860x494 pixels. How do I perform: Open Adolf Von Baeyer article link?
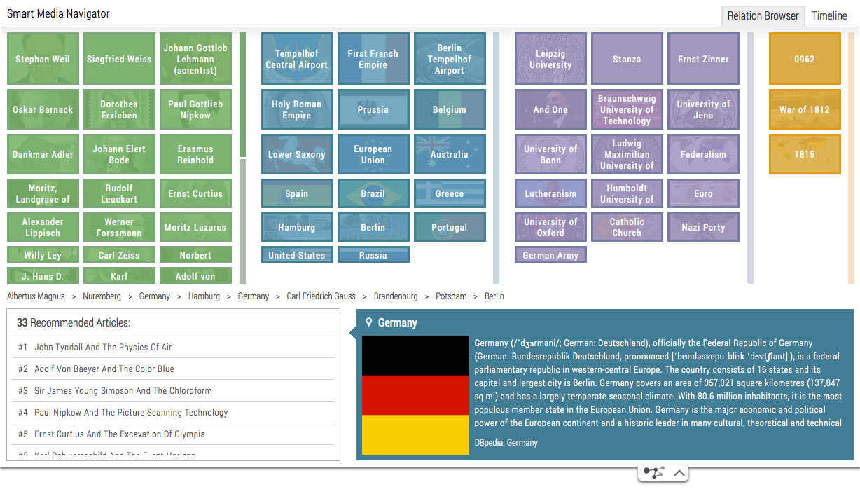104,369
